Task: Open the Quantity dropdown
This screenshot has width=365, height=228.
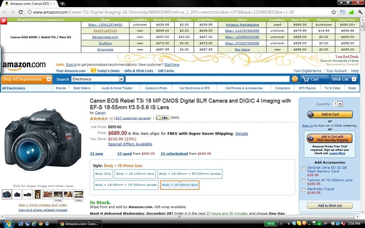Action: click(x=338, y=104)
